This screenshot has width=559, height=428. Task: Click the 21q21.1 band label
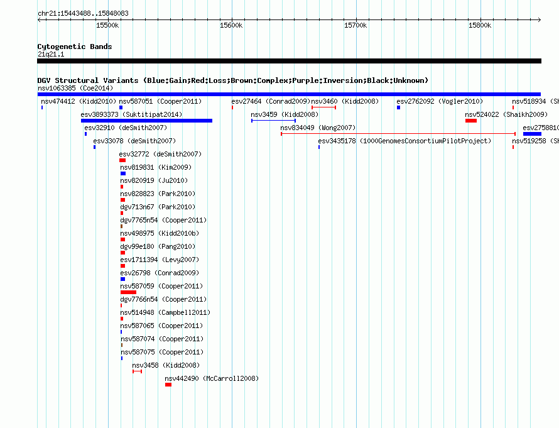click(x=51, y=54)
